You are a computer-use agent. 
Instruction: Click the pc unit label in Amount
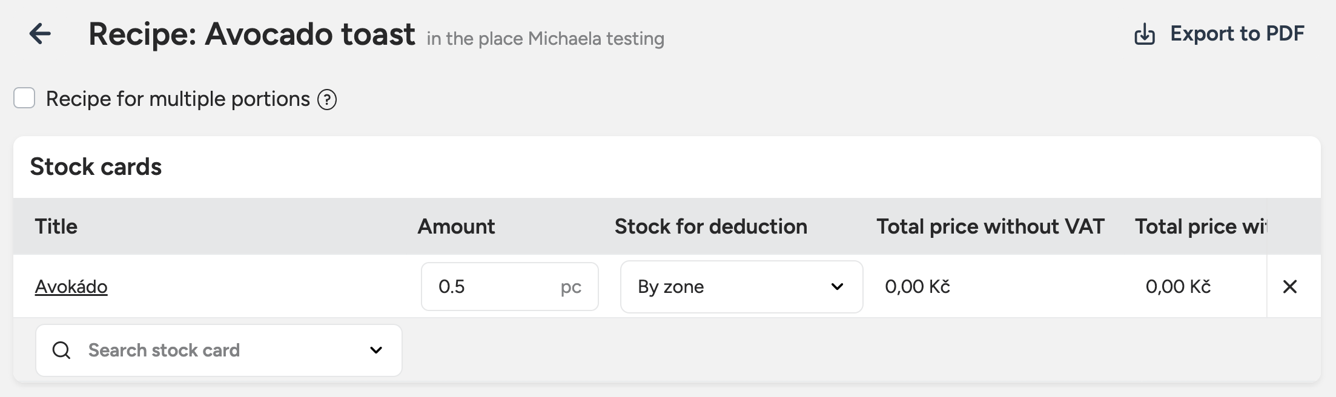[570, 287]
